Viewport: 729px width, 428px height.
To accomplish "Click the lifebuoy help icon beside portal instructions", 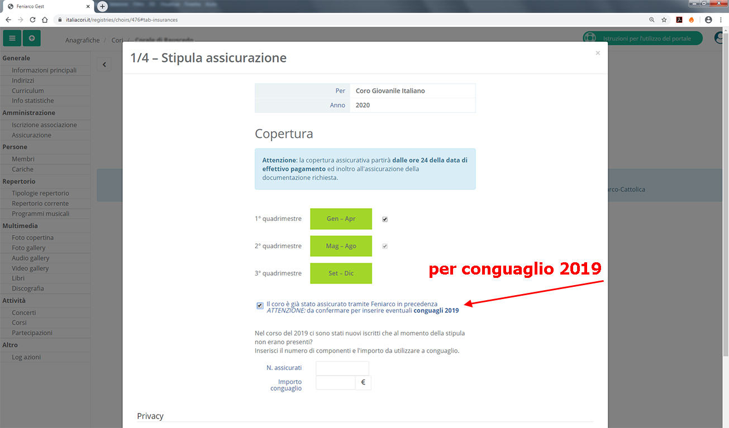I will click(x=590, y=38).
